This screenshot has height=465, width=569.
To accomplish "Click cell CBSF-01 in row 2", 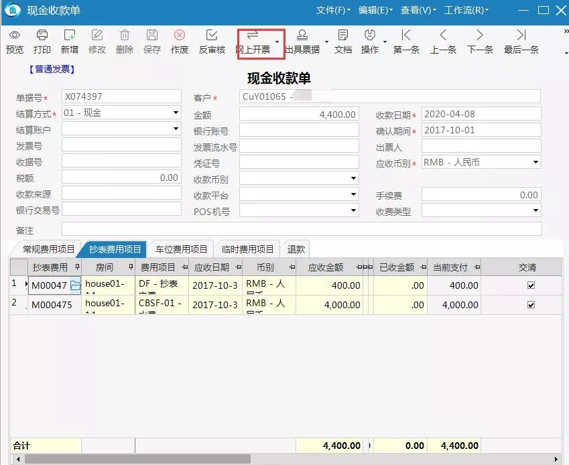I will (x=162, y=305).
